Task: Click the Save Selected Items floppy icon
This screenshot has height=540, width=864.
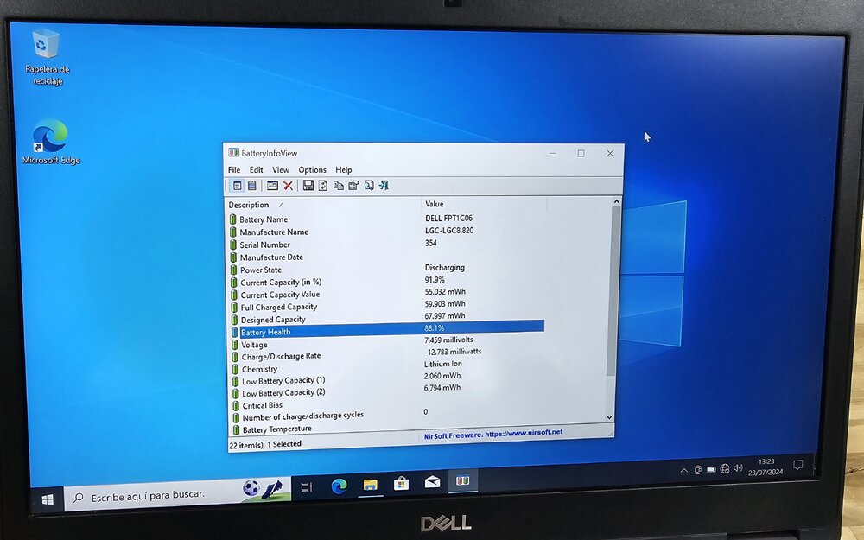Action: pos(308,185)
